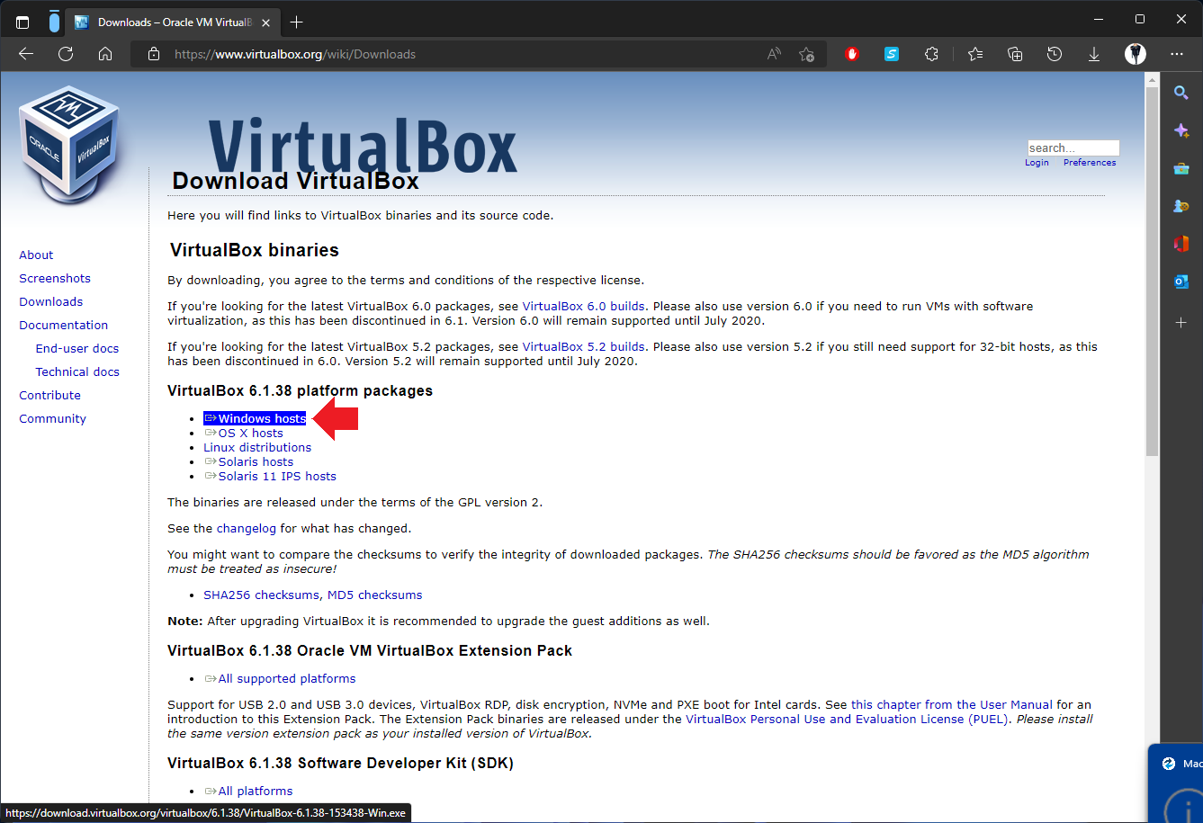Open the browser profile menu
This screenshot has width=1203, height=823.
click(x=1136, y=54)
